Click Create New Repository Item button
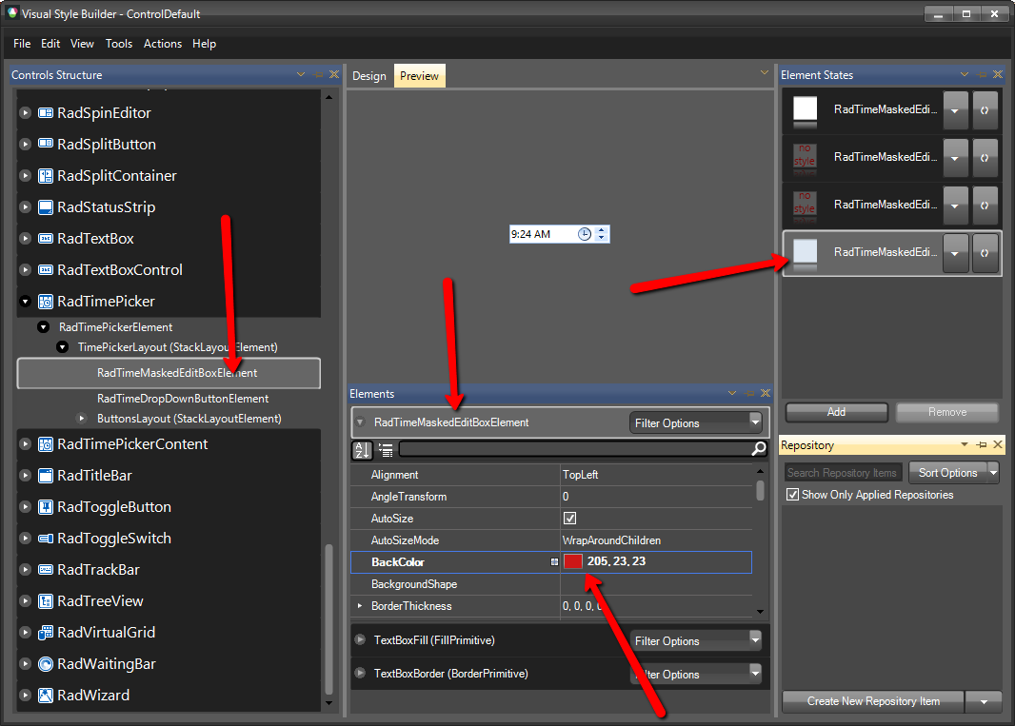This screenshot has width=1015, height=726. [x=873, y=701]
